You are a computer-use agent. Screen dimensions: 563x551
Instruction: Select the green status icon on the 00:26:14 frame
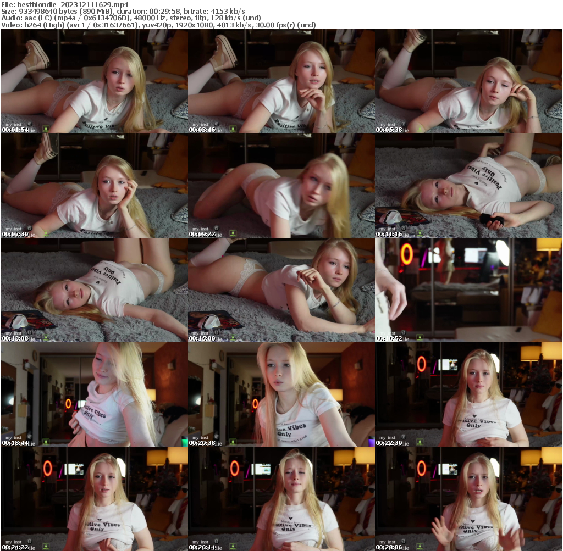(x=234, y=546)
